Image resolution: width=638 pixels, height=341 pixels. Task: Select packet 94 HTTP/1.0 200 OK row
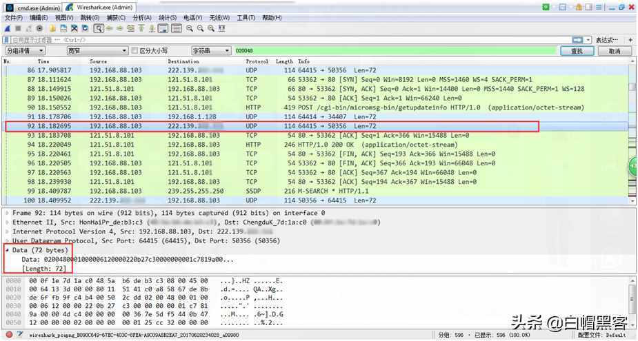pos(316,145)
